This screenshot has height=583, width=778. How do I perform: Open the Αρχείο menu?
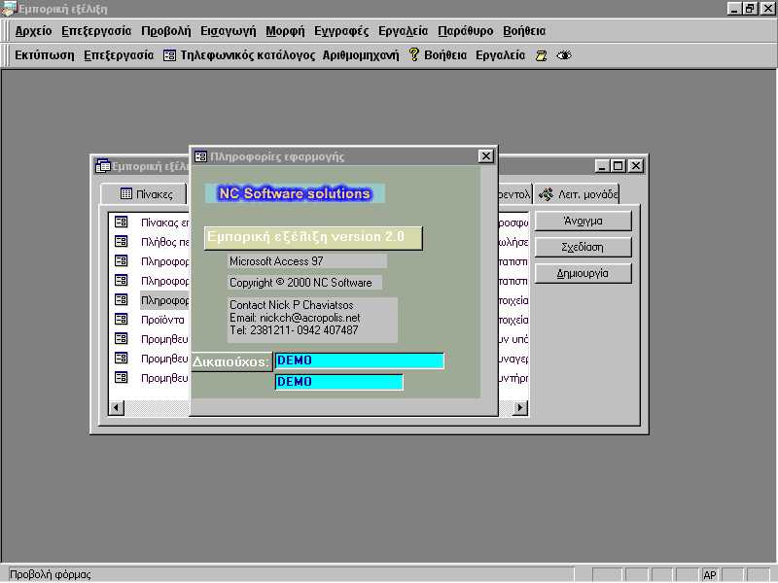point(33,31)
